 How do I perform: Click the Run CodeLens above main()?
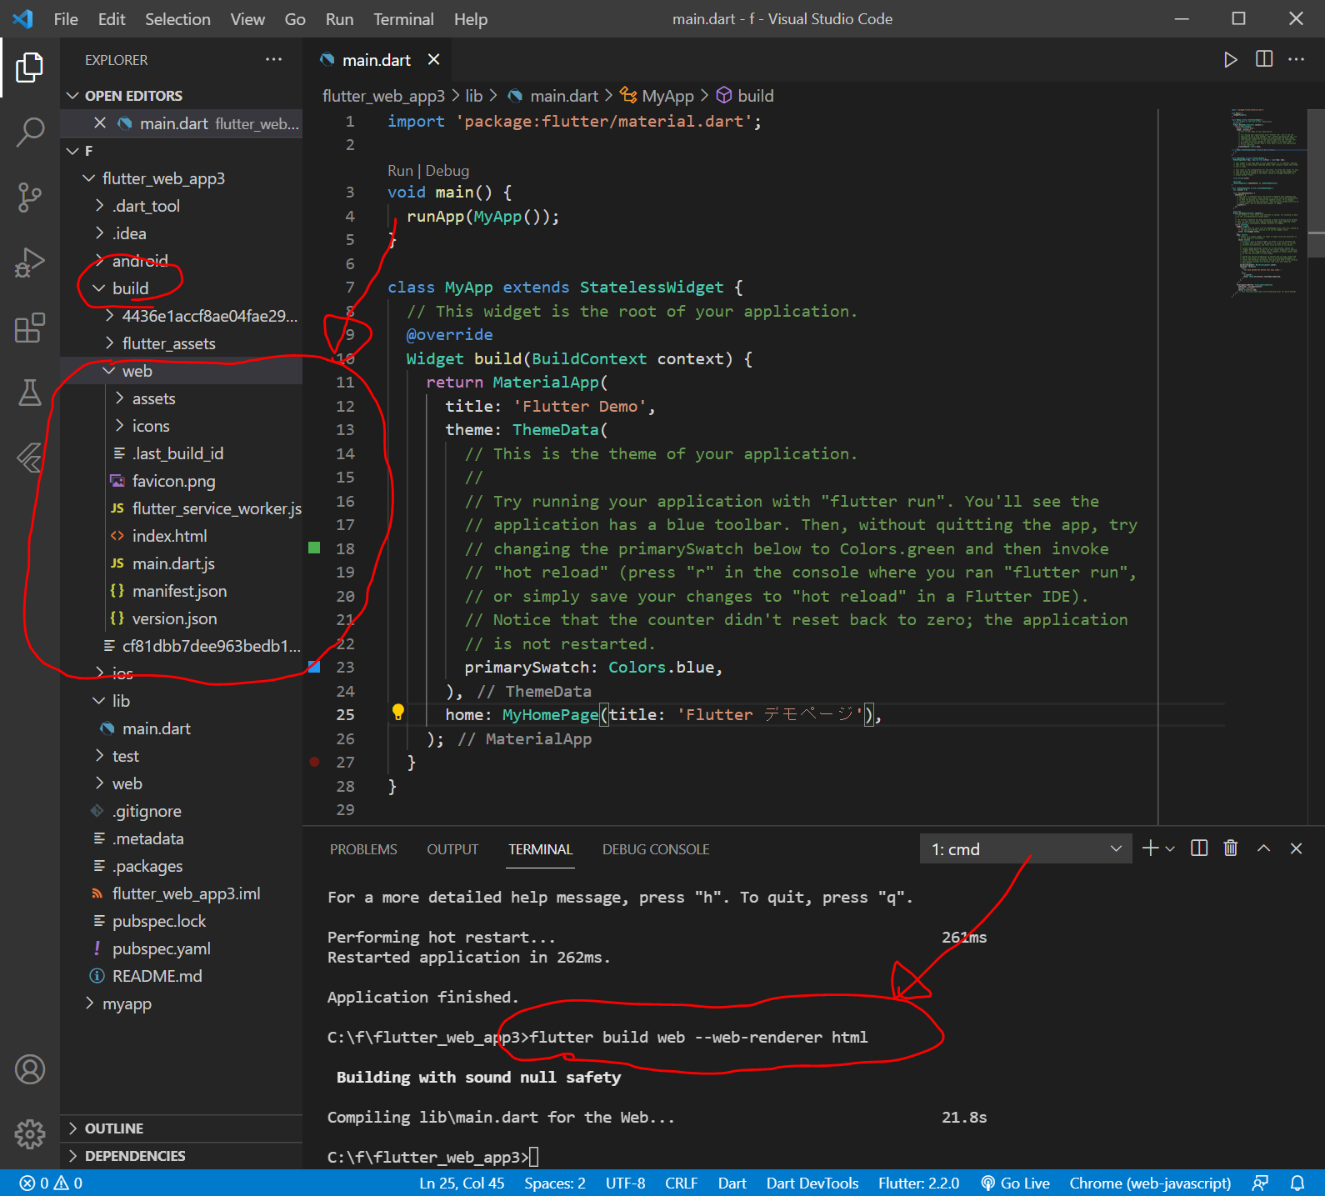pyautogui.click(x=400, y=171)
